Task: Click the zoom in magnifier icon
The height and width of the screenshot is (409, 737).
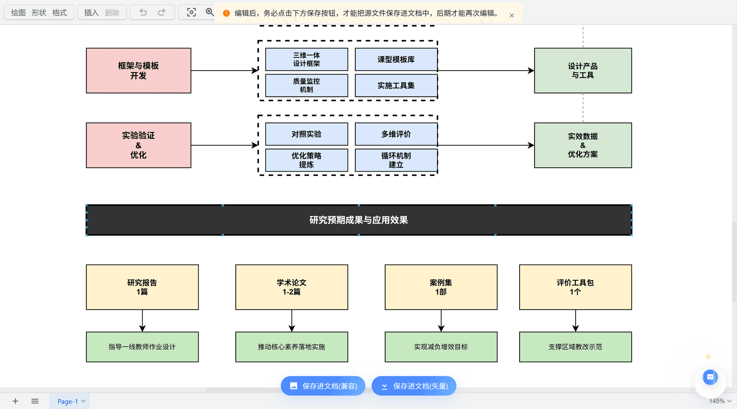Action: point(210,12)
